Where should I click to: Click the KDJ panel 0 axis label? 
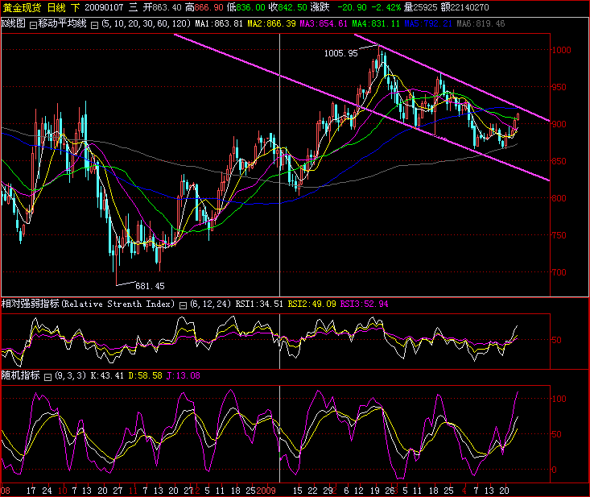click(x=555, y=470)
